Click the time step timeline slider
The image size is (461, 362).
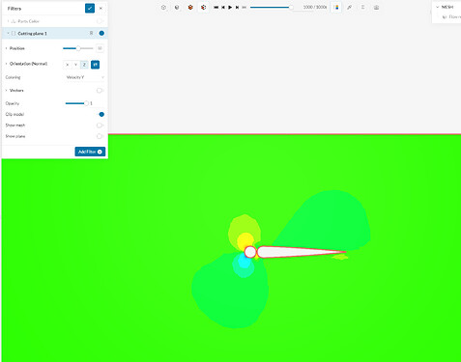tap(272, 7)
